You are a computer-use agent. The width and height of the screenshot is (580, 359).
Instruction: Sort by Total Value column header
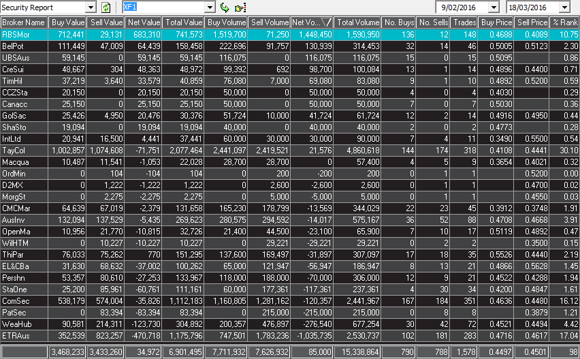pos(183,22)
